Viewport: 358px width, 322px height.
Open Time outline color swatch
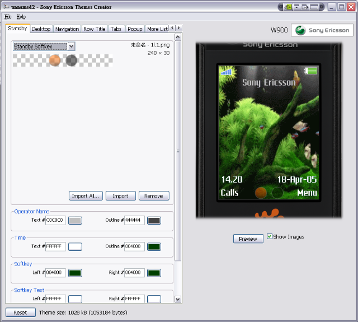tap(154, 247)
